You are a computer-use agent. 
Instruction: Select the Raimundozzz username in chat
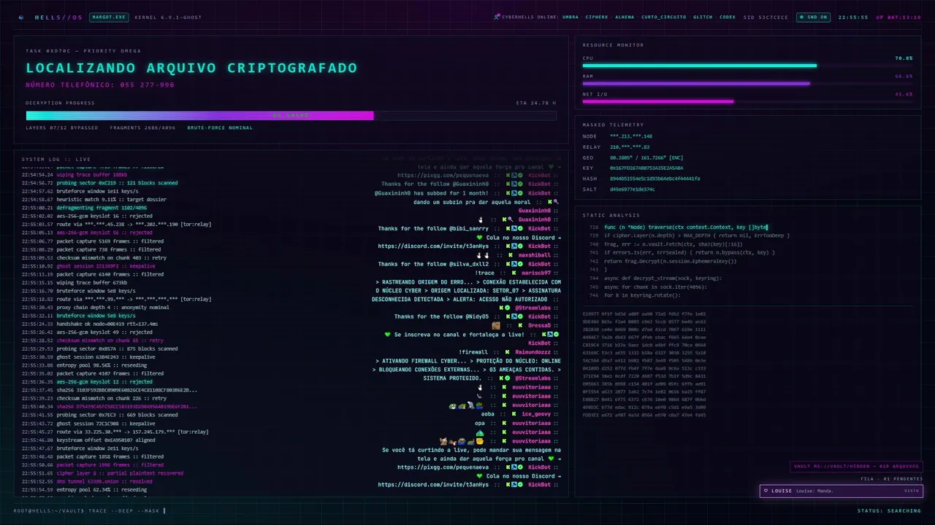pos(533,352)
